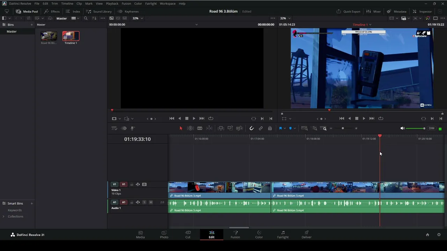
Task: Toggle timeline Snapping magnet
Action: [251, 128]
